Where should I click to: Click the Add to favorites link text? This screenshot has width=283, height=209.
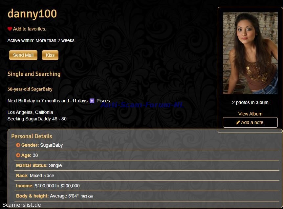[30, 29]
